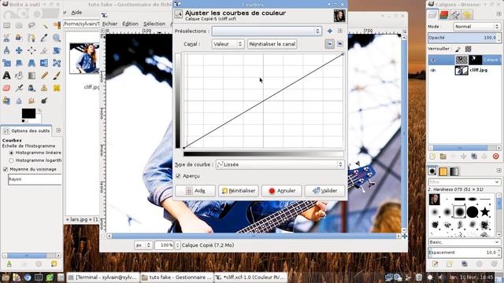Adjust the Opacité slider in layers panel
The image size is (504, 283).
(464, 38)
